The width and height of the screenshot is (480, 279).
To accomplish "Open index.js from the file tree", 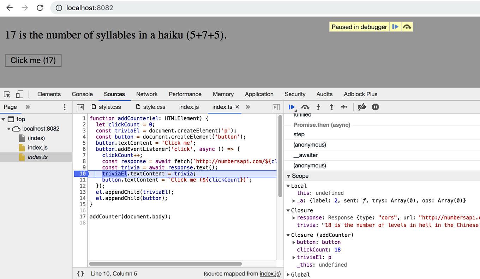I will tap(37, 148).
